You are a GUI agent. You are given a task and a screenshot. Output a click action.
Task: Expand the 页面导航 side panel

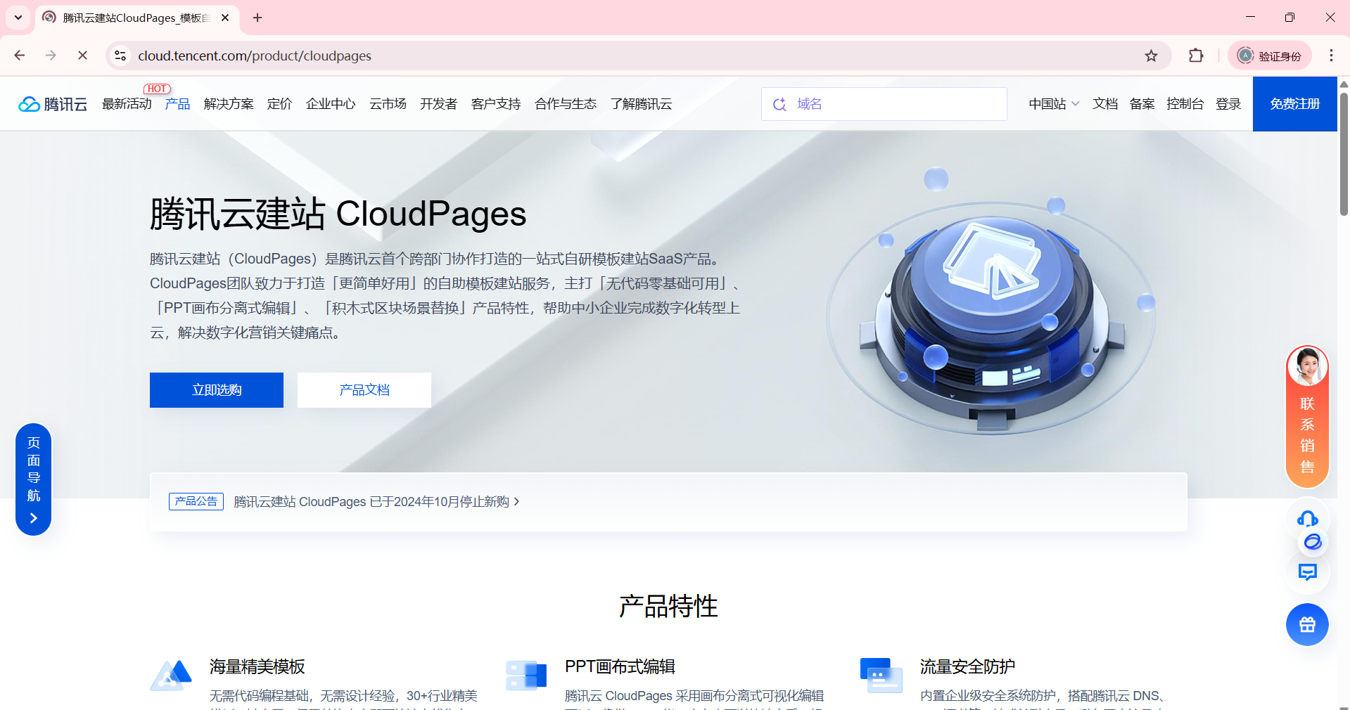[33, 479]
